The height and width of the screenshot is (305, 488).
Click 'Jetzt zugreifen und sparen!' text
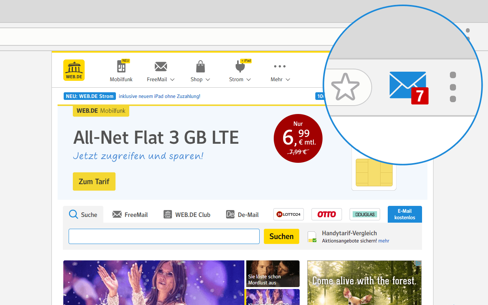[x=138, y=156]
